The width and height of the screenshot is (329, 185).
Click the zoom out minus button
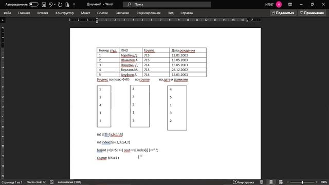point(288,182)
